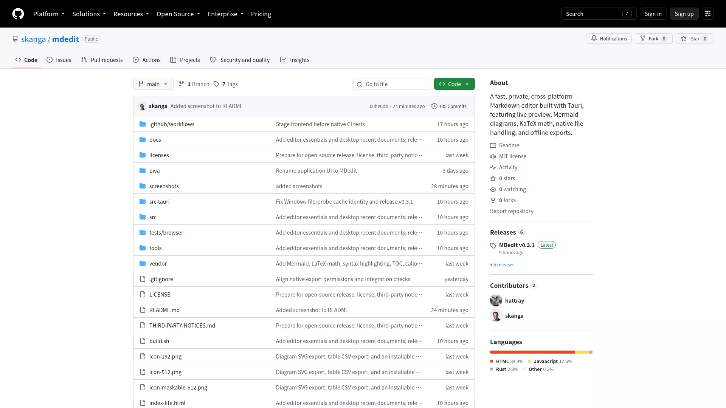The height and width of the screenshot is (408, 726).
Task: Expand the Enterprise menu
Action: click(225, 14)
